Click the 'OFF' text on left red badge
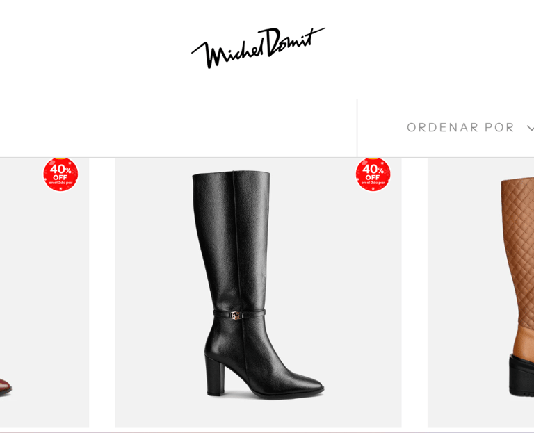 pos(60,177)
